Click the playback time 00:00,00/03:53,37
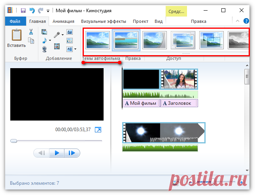 (73, 130)
